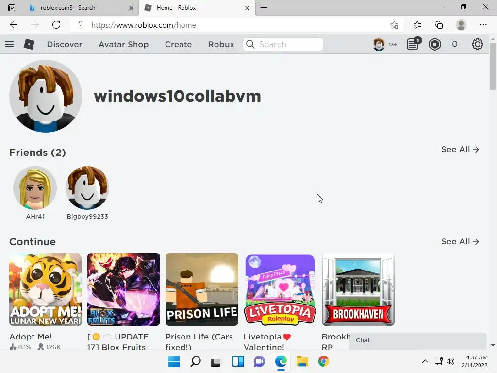View site information lock icon

click(x=81, y=25)
